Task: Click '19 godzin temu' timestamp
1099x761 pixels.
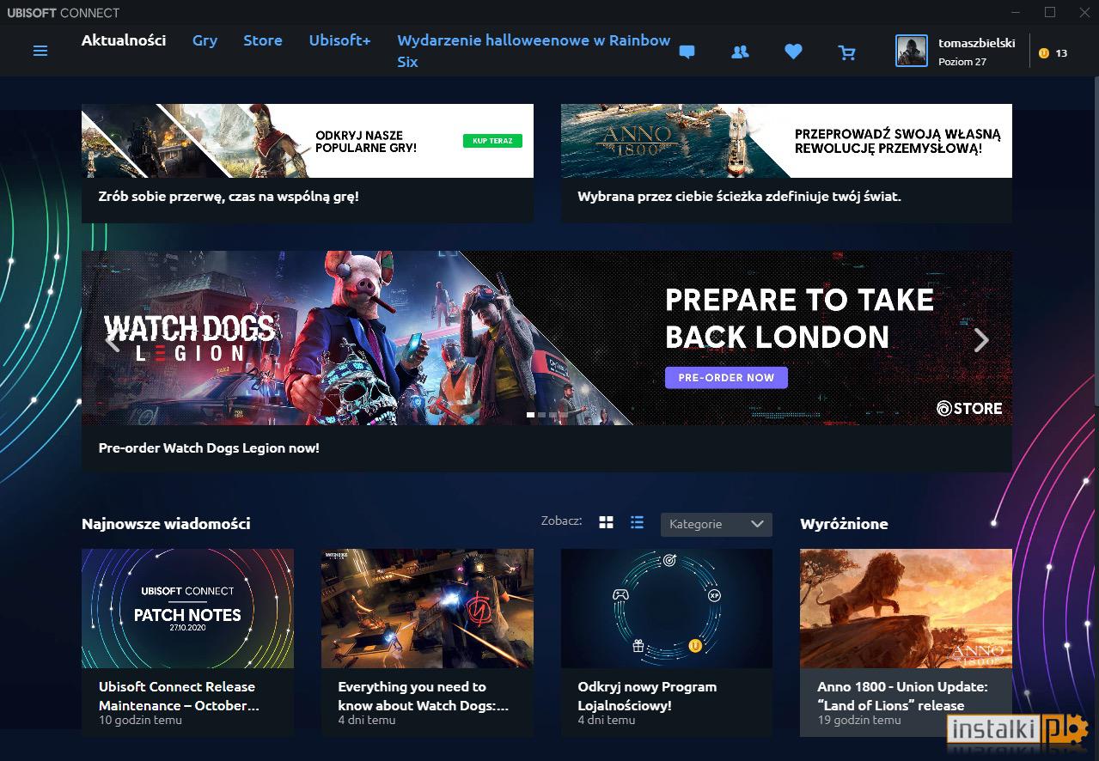Action: pos(859,720)
